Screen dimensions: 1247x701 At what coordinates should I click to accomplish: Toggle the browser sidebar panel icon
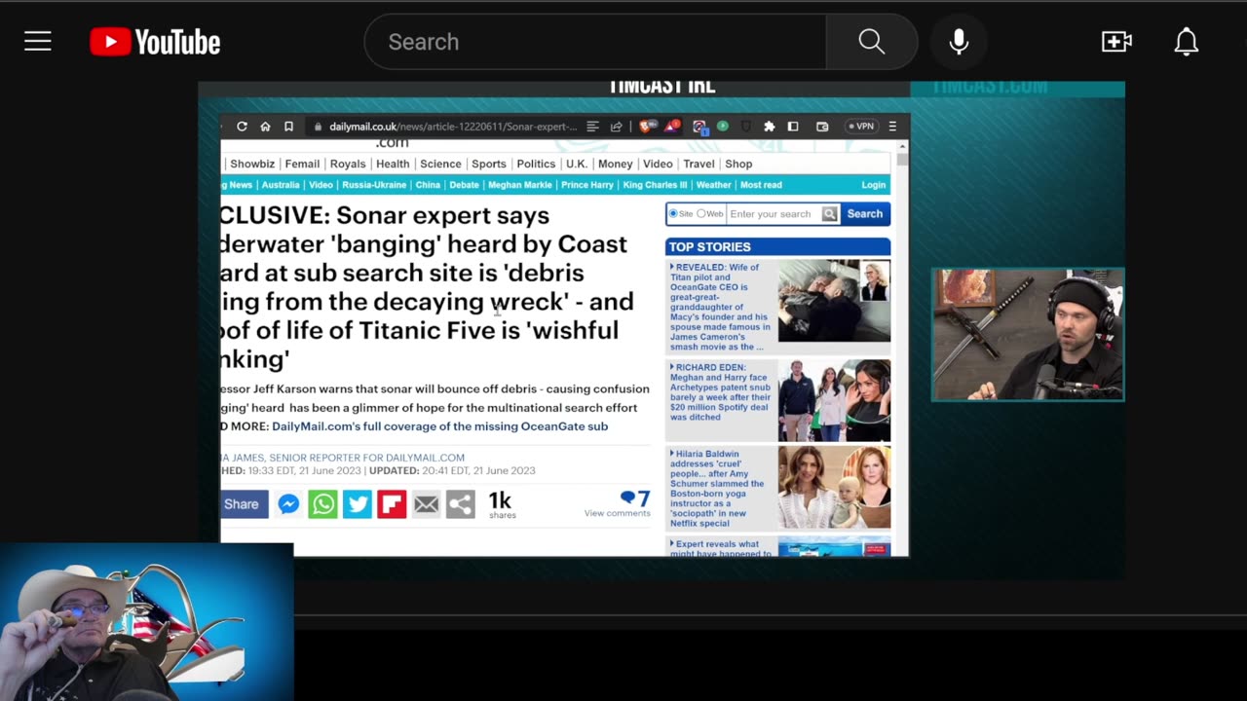[793, 127]
